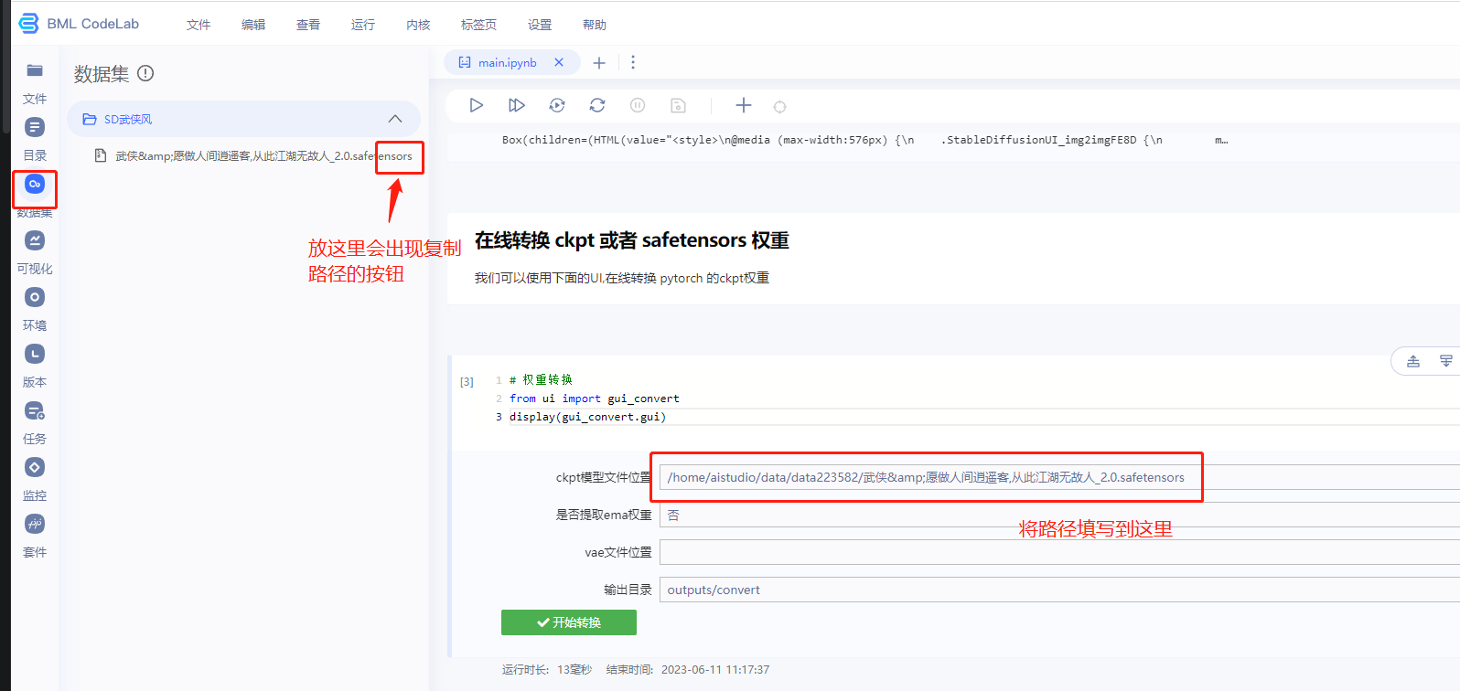1460x691 pixels.
Task: Click the 开始转换 green button
Action: [x=569, y=622]
